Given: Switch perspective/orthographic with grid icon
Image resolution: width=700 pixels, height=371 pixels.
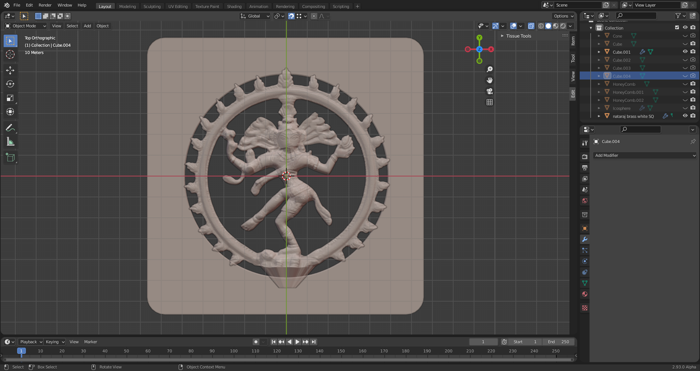Looking at the screenshot, I should point(489,102).
